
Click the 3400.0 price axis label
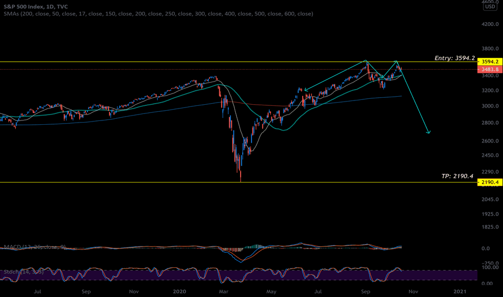pyautogui.click(x=490, y=76)
